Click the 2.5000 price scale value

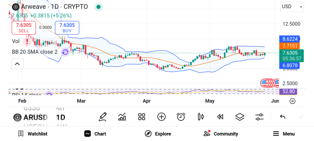click(290, 83)
